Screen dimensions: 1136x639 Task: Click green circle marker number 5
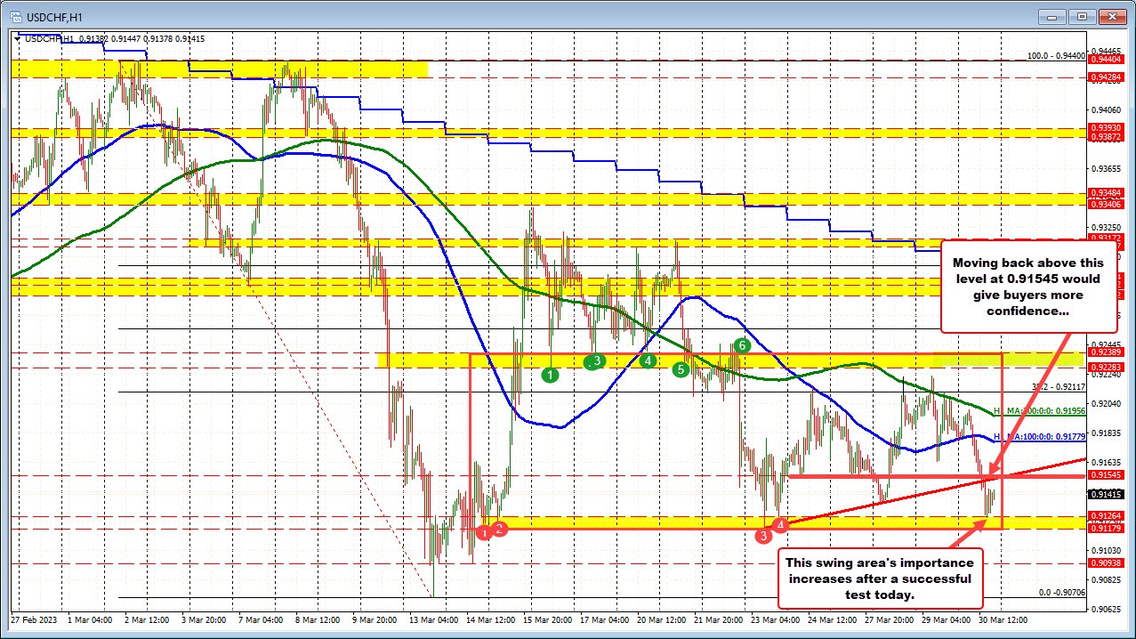click(681, 368)
